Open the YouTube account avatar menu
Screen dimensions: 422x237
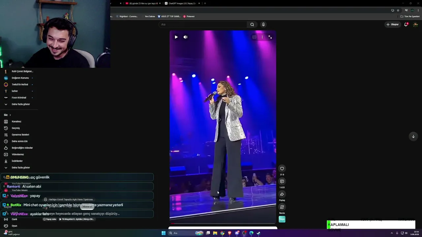click(x=415, y=24)
